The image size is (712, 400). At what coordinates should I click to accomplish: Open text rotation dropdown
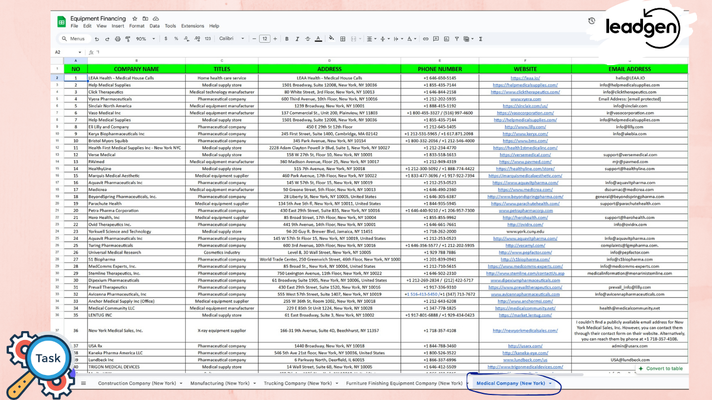[x=411, y=39]
